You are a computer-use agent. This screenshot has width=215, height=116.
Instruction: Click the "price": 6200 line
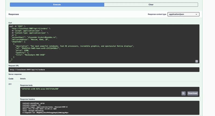tap(22, 50)
